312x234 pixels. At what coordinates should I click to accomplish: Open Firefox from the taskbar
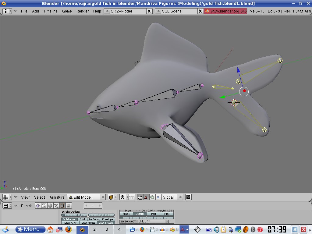pyautogui.click(x=68, y=229)
